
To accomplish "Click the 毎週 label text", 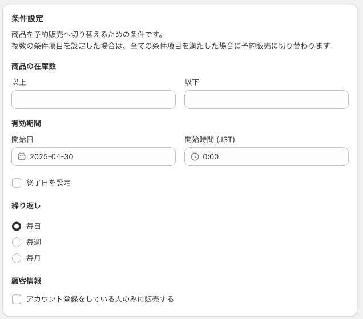I will tap(34, 242).
